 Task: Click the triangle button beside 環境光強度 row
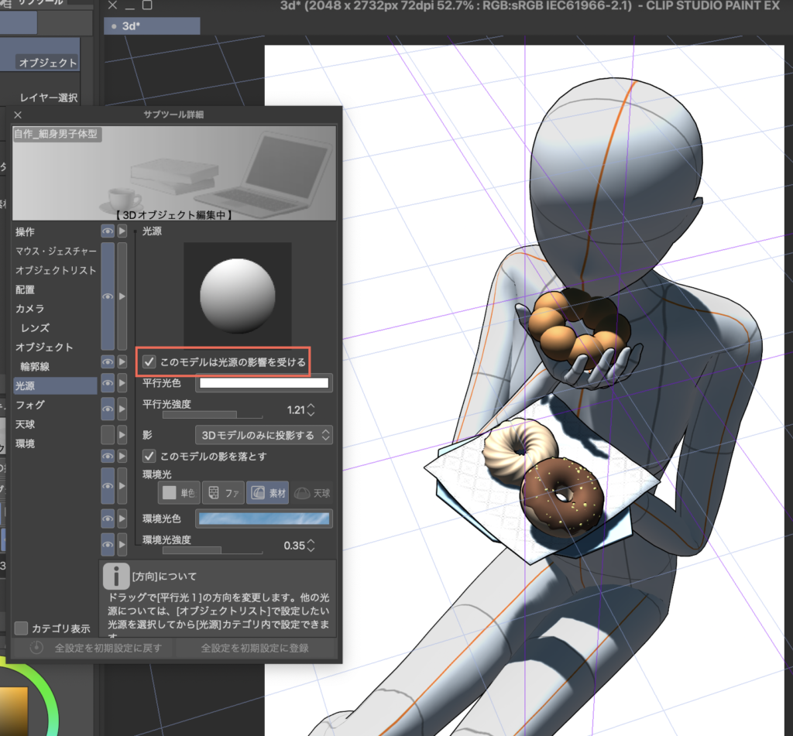click(122, 545)
